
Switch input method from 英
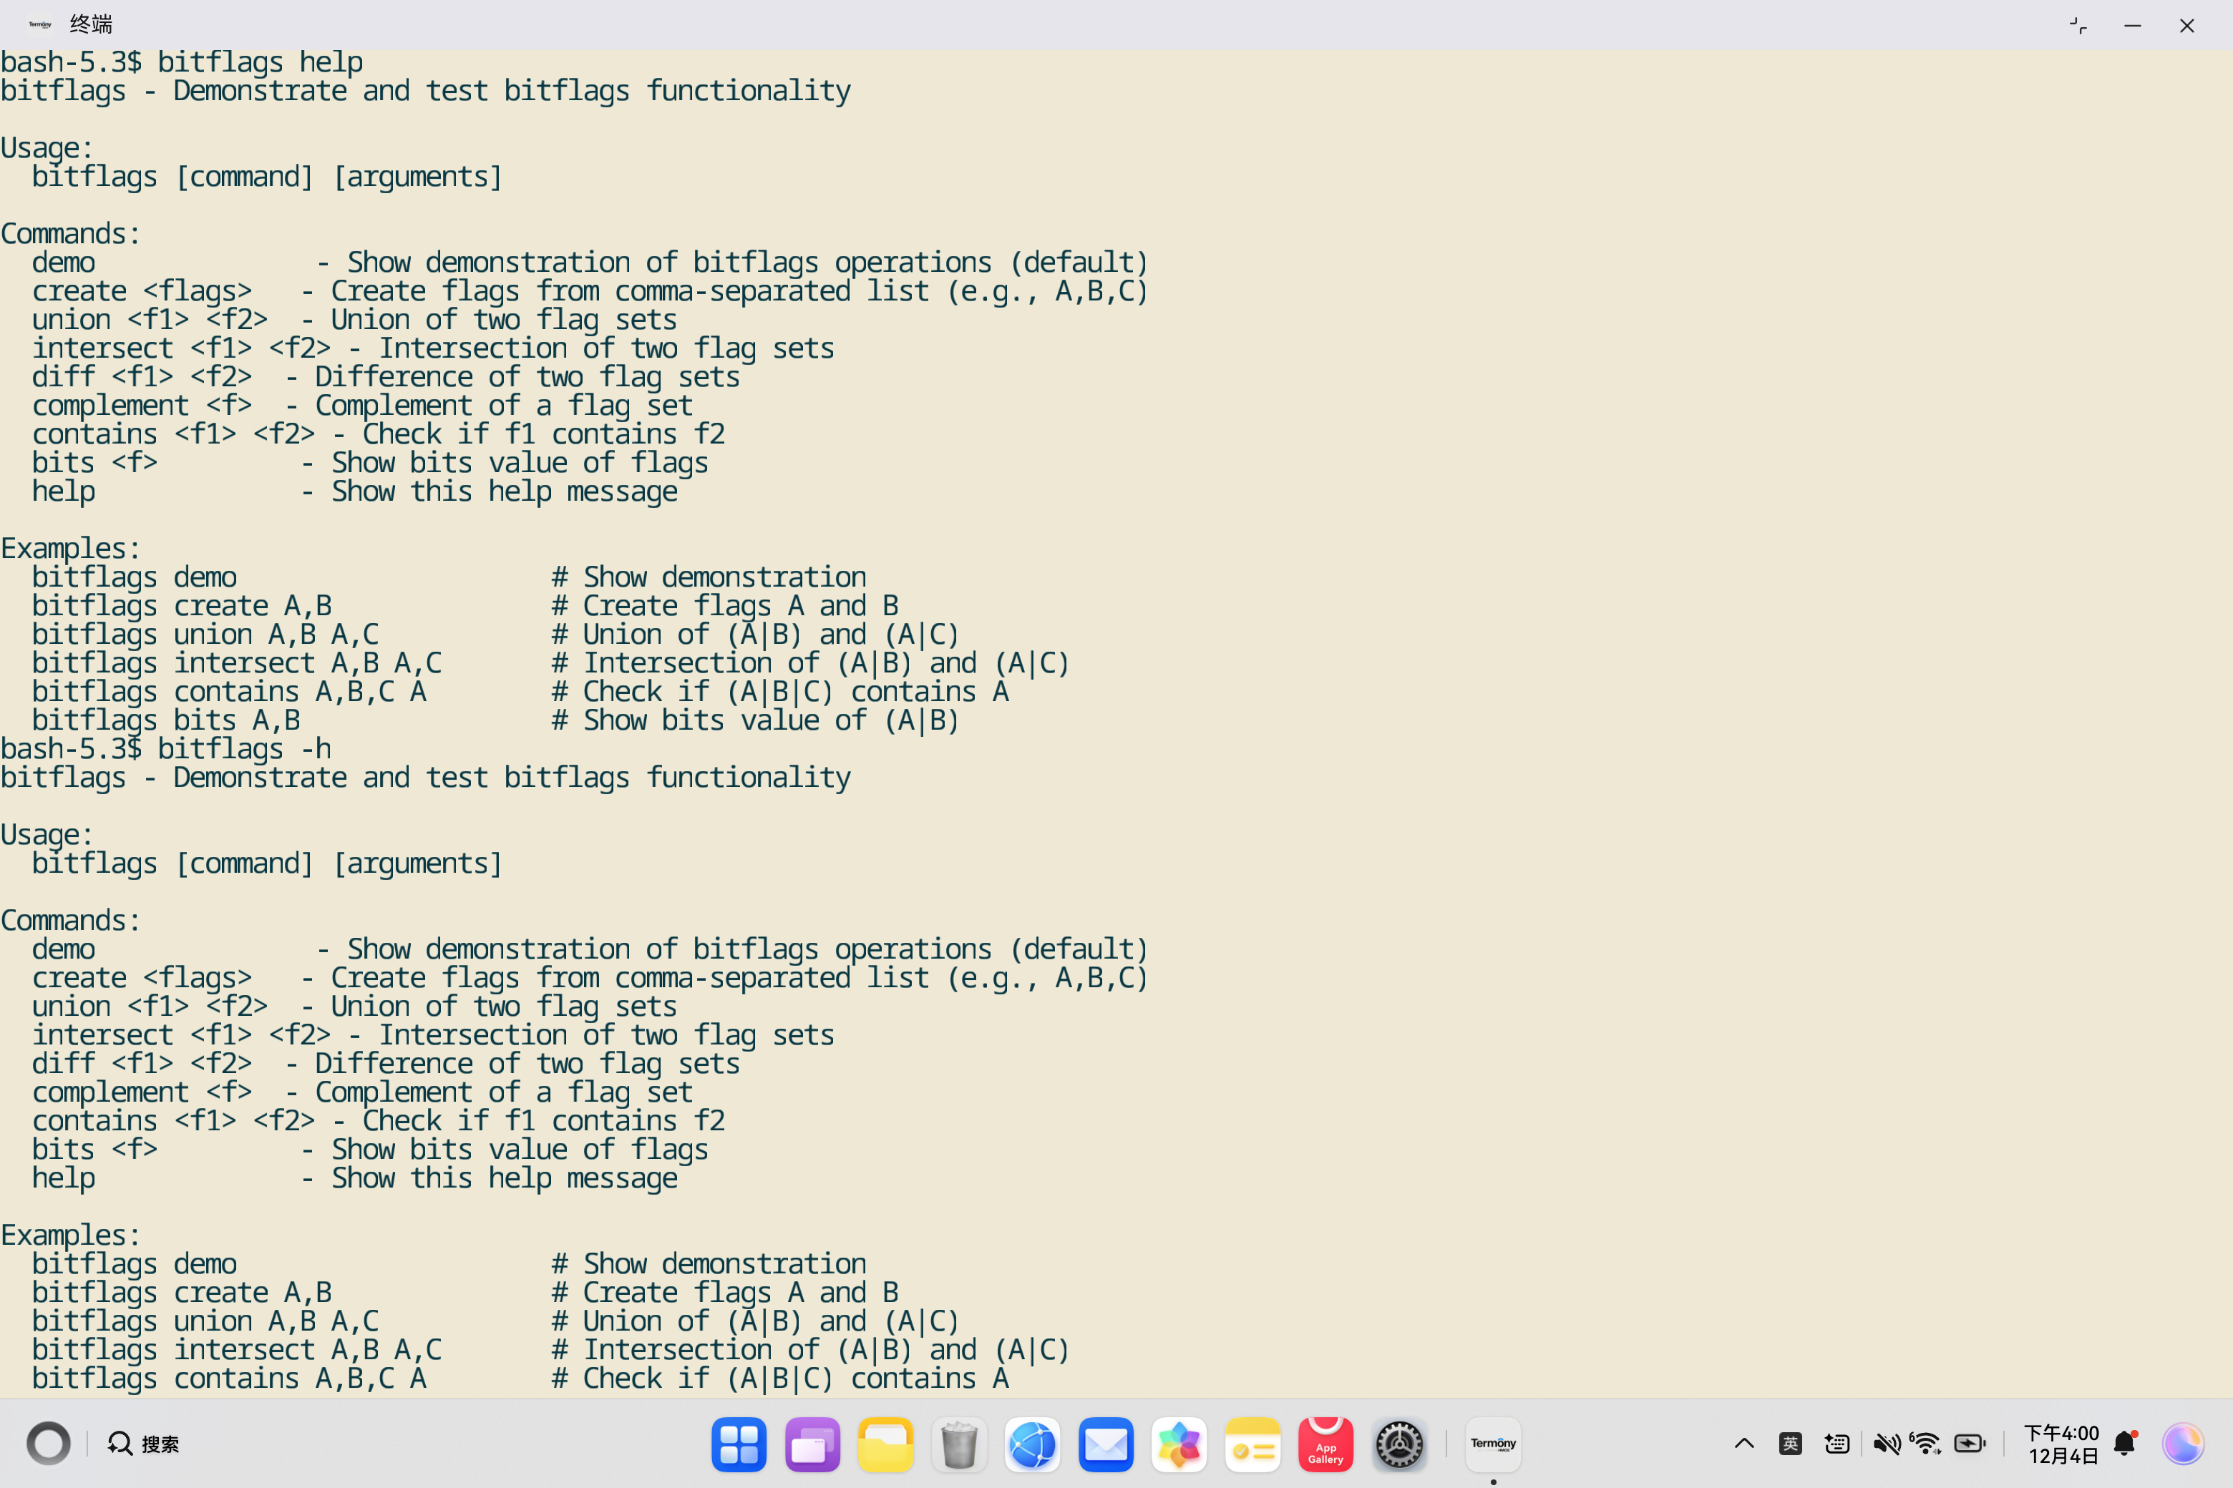(x=1791, y=1444)
